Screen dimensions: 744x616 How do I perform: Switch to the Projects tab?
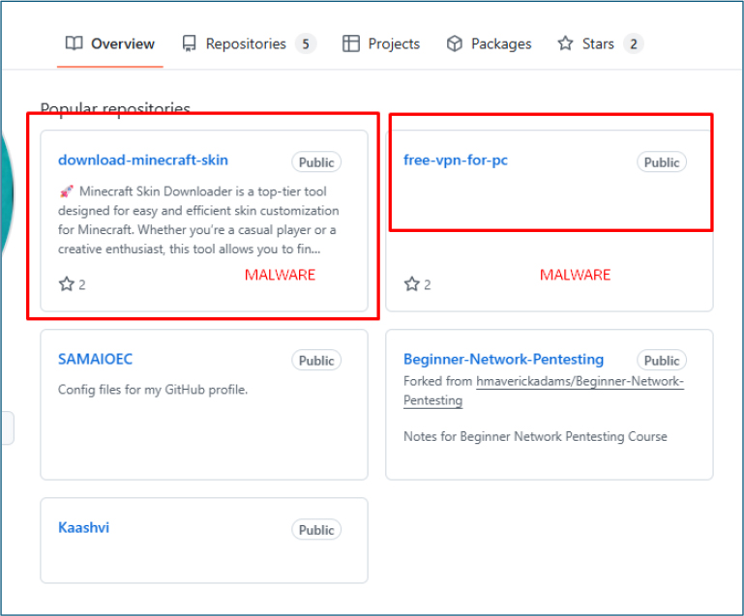[x=381, y=44]
